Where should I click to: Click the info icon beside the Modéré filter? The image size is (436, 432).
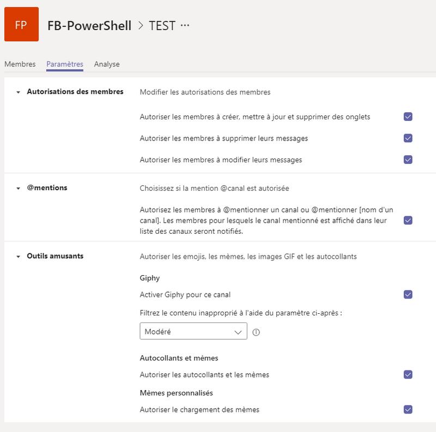(x=256, y=332)
